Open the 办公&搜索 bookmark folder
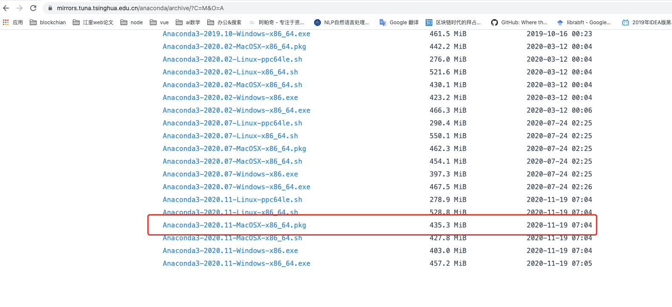Viewport: 672px width, 307px height. (x=224, y=23)
